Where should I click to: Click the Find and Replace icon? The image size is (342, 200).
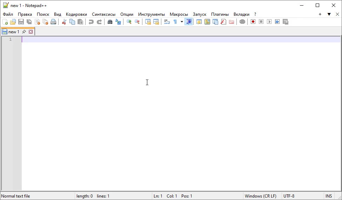(x=118, y=22)
